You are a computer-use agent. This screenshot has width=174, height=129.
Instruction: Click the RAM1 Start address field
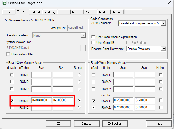point(123,75)
